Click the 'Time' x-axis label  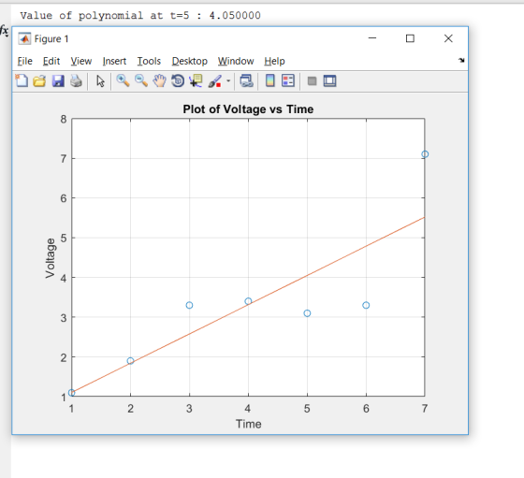pos(249,424)
